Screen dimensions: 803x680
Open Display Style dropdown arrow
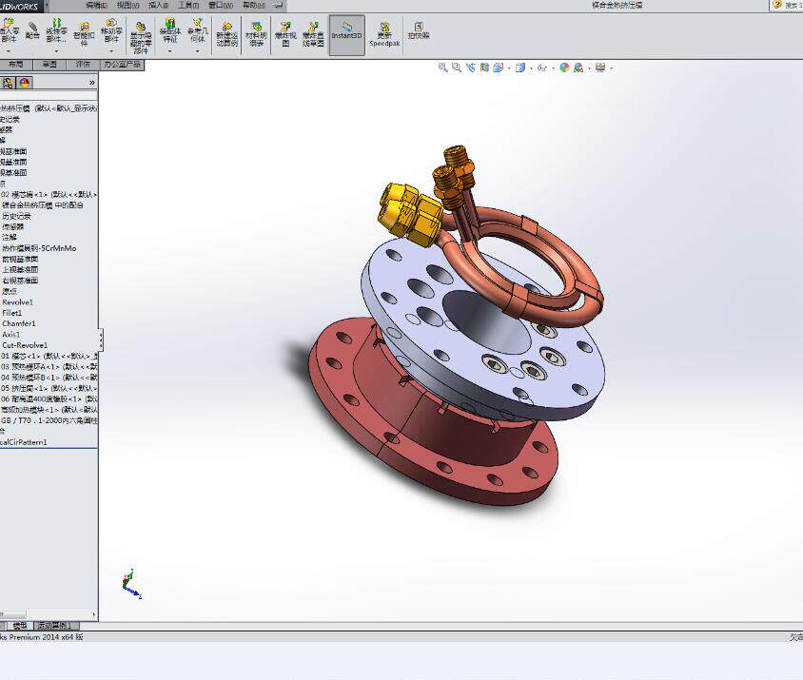pyautogui.click(x=531, y=68)
